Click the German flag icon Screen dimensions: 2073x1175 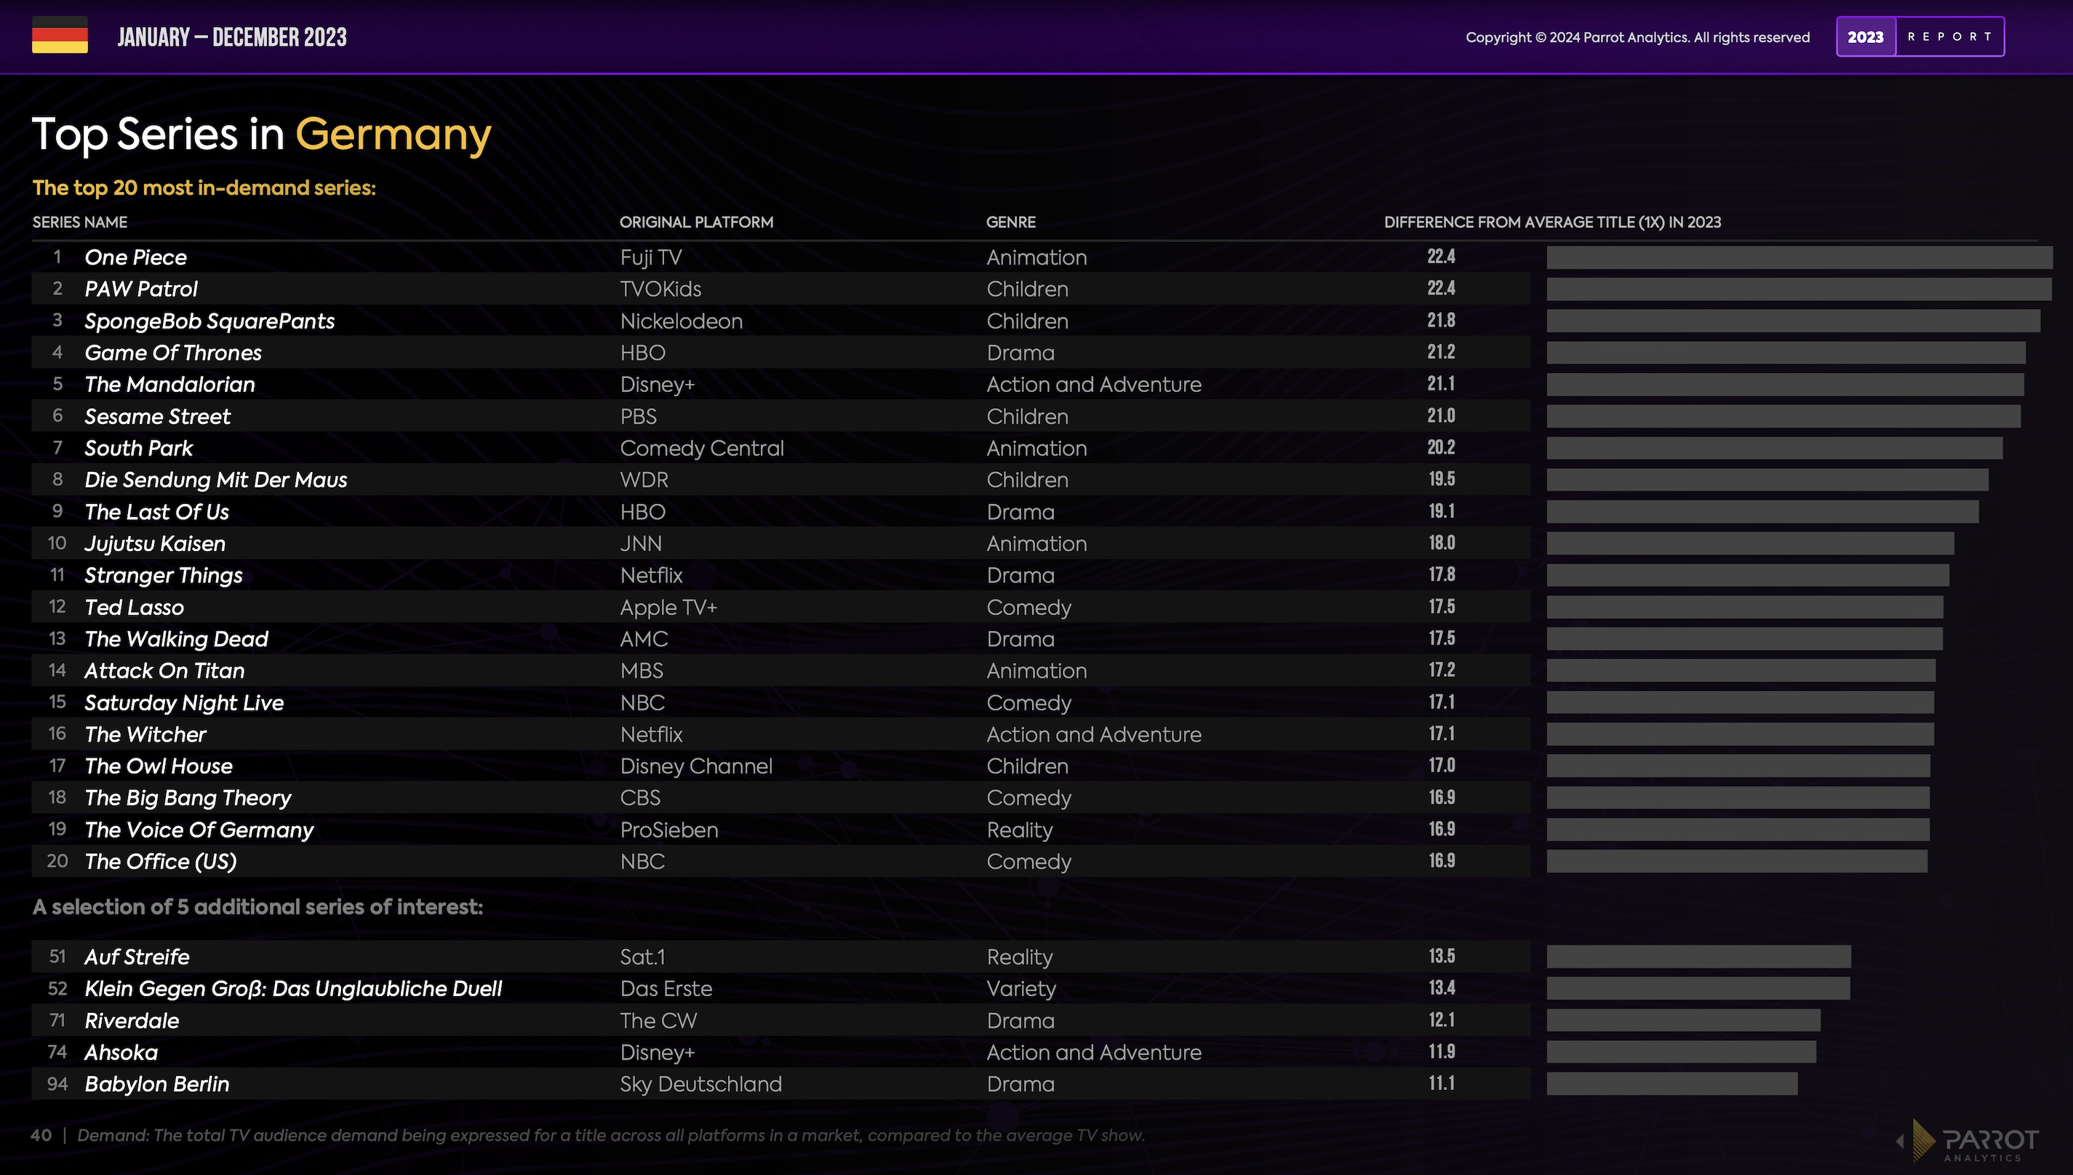tap(60, 35)
